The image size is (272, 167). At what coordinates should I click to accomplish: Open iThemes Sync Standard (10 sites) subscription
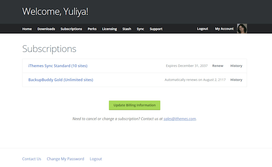[58, 66]
